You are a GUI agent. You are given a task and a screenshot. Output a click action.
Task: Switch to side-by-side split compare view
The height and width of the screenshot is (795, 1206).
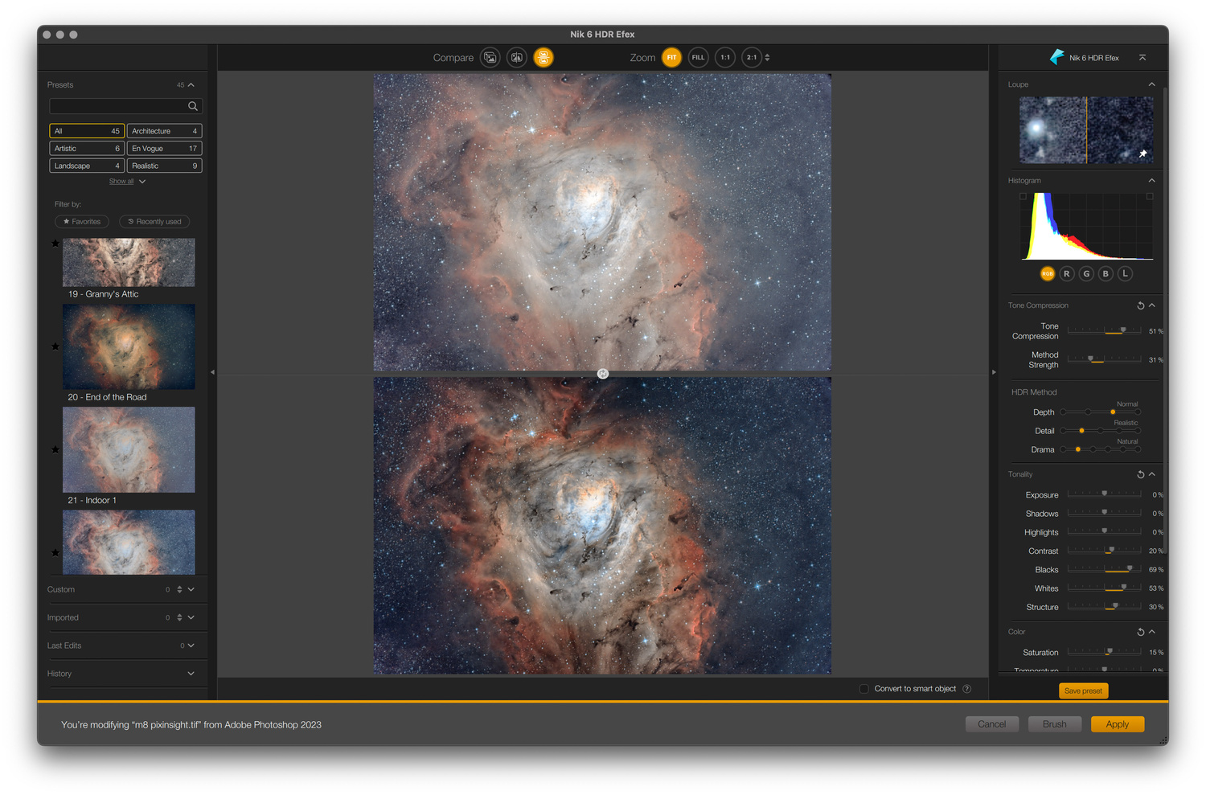[x=517, y=58]
